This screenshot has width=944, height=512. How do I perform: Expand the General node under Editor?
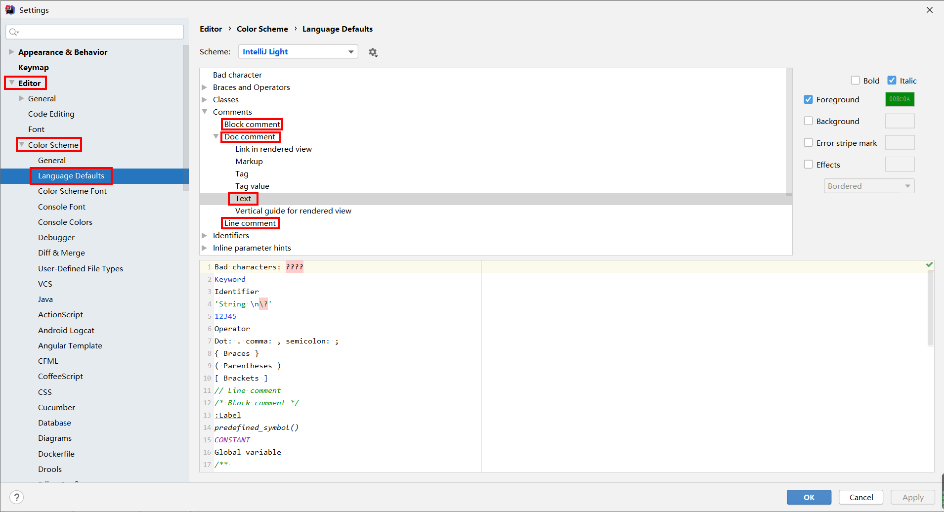21,98
